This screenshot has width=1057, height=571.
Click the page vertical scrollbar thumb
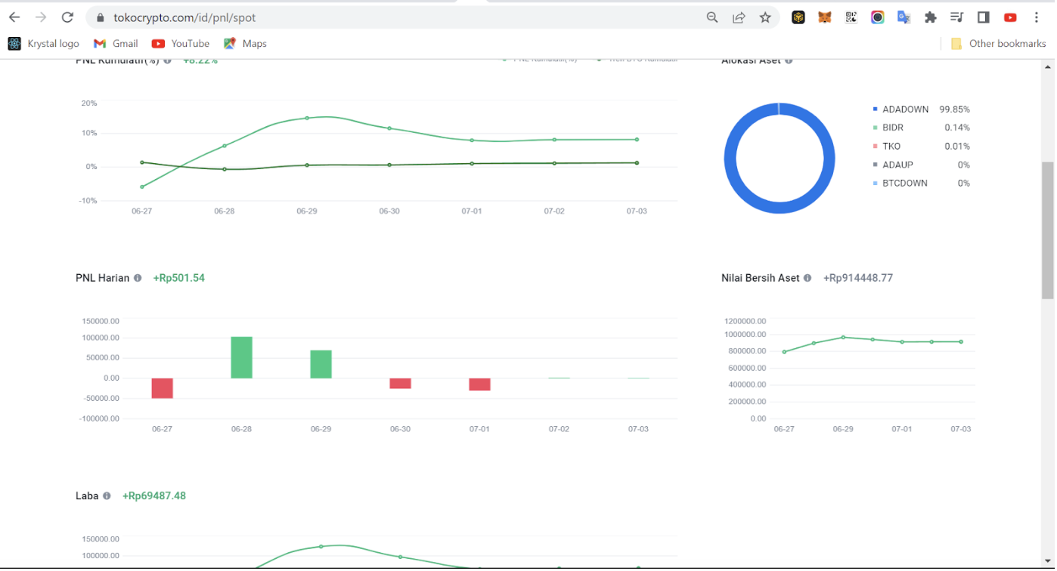pyautogui.click(x=1047, y=230)
